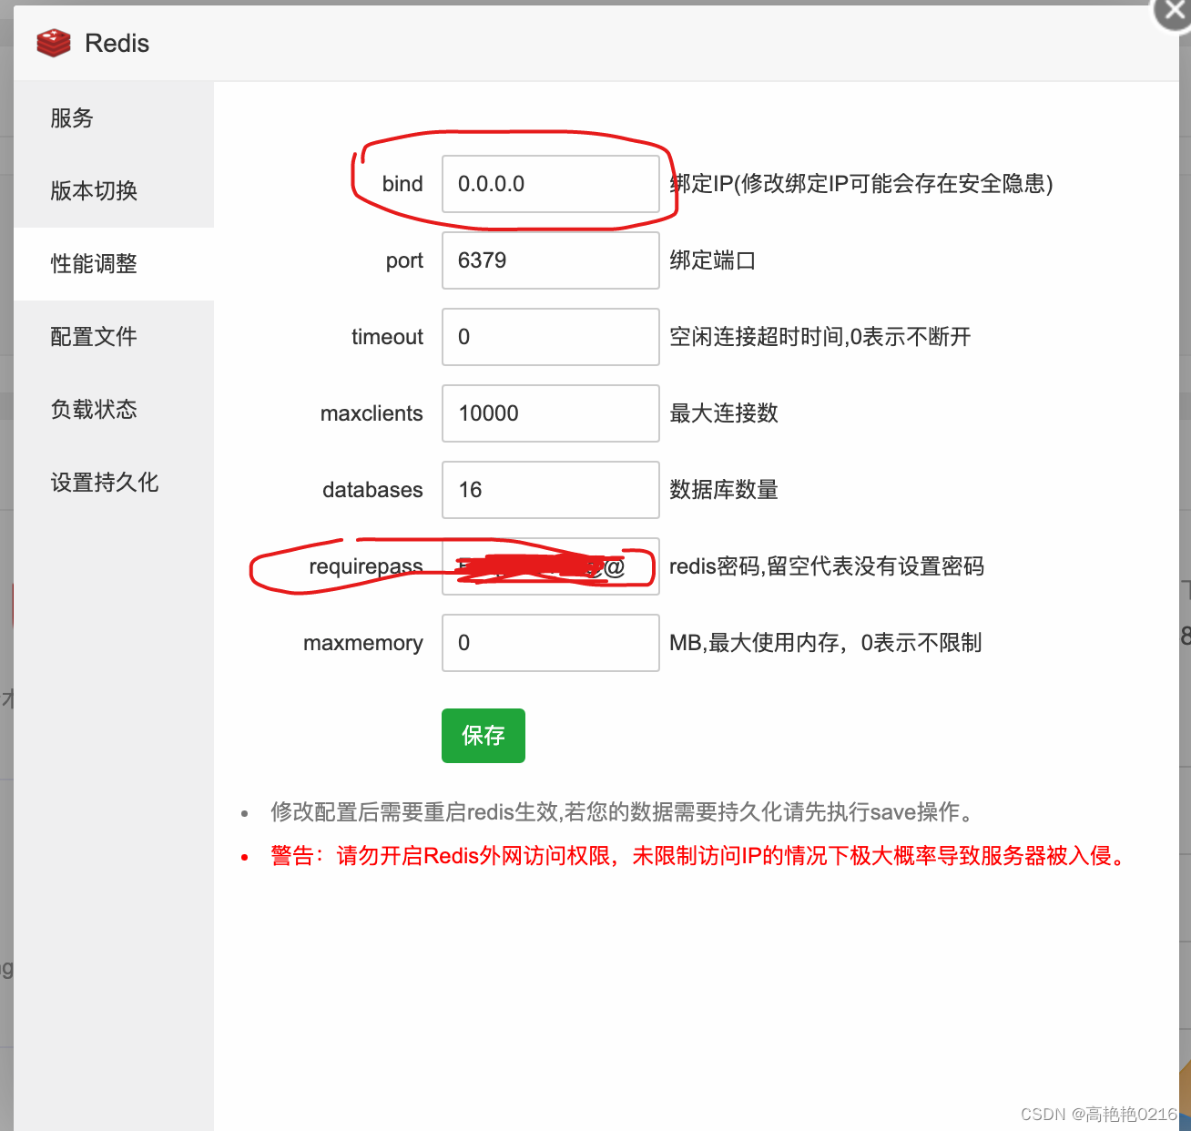Click the 绑定端口 description text
Screen dimensions: 1191x1131
pyautogui.click(x=713, y=260)
